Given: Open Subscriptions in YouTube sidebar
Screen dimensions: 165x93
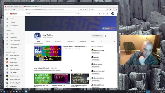Looking at the screenshot, I should [x=14, y=26].
